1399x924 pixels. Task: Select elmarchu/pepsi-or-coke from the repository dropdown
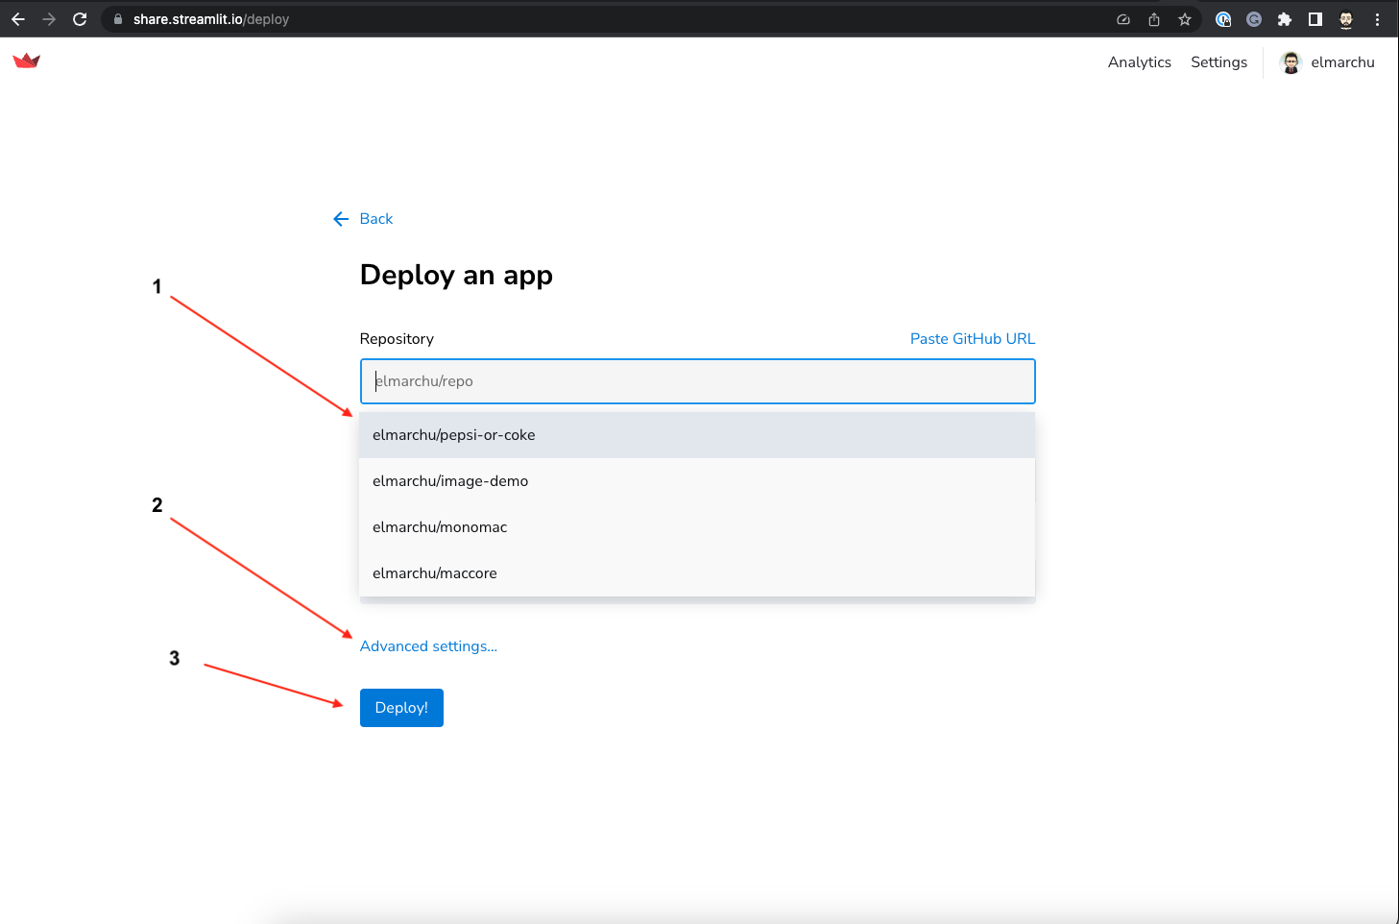click(453, 434)
